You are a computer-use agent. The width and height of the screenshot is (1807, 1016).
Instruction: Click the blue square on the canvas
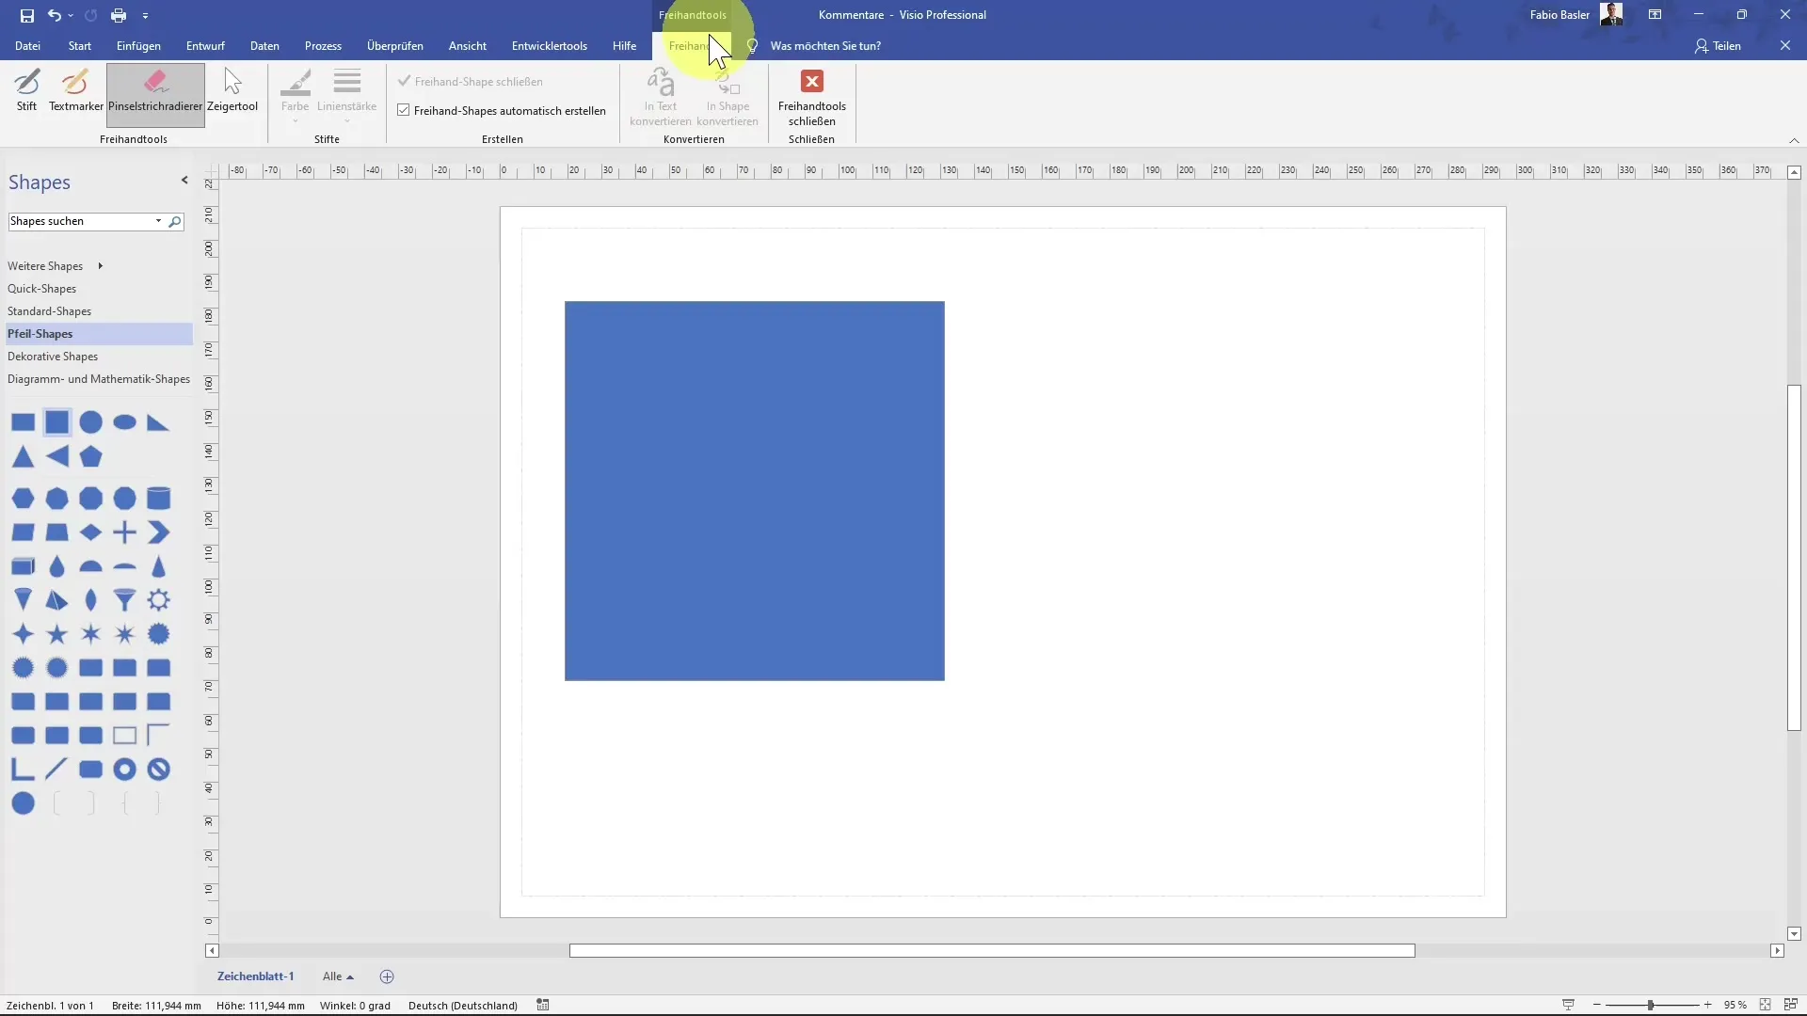pos(754,491)
